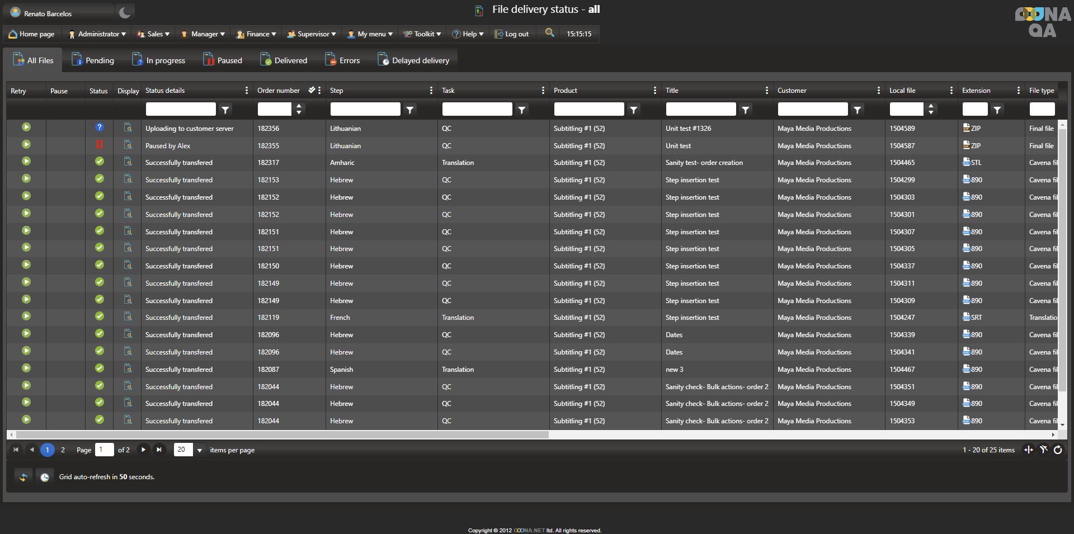Image resolution: width=1074 pixels, height=534 pixels.
Task: Open the items per page dropdown
Action: tap(200, 450)
